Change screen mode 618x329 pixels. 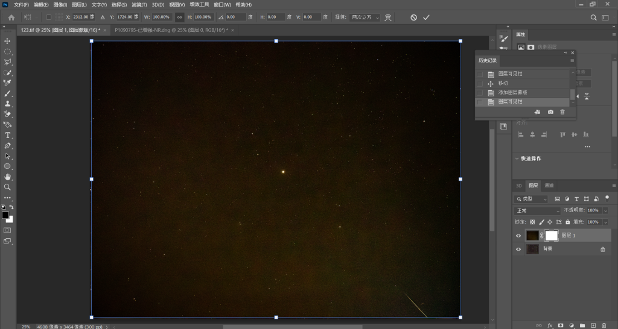pyautogui.click(x=7, y=241)
